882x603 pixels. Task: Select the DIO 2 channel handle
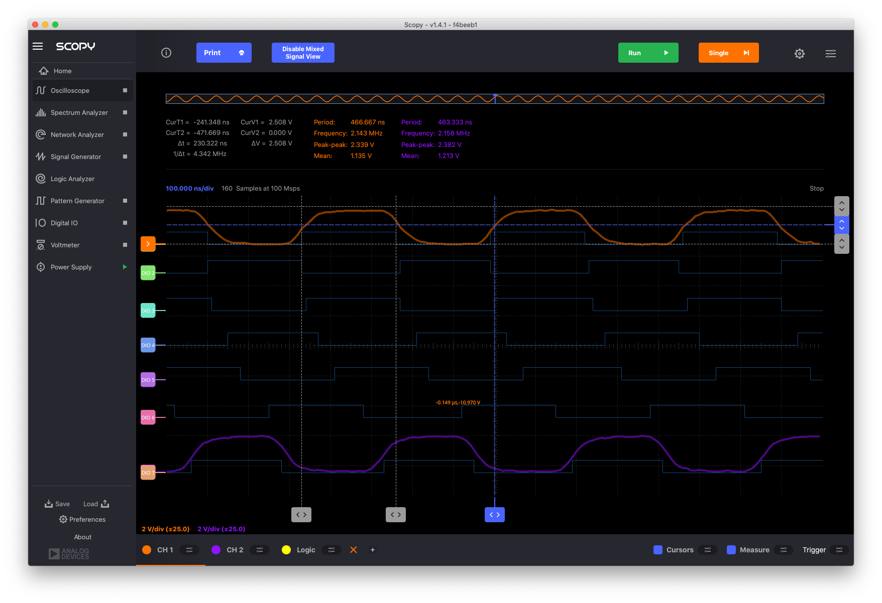(x=148, y=273)
